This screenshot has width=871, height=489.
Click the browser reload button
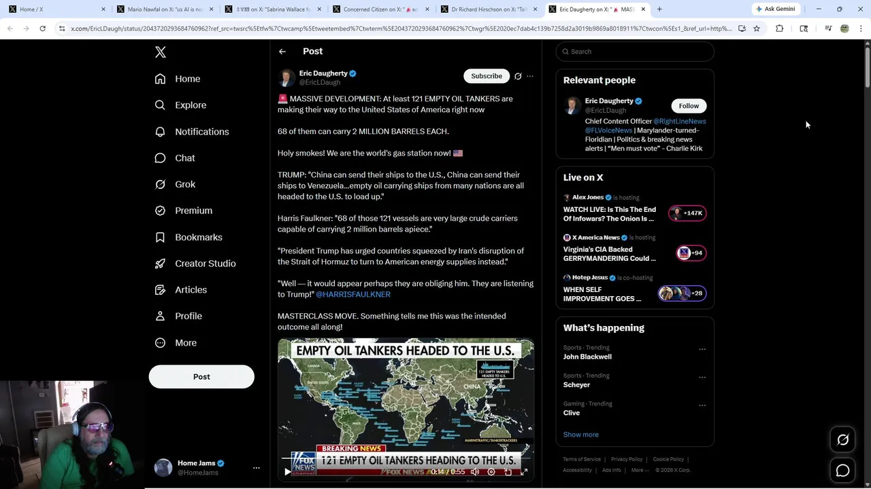(x=42, y=29)
